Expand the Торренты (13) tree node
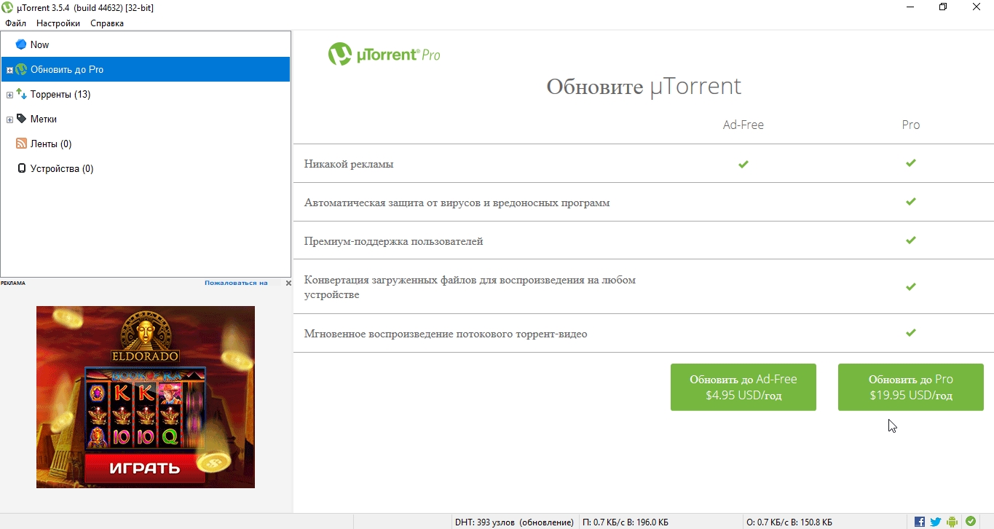The image size is (994, 529). [9, 95]
